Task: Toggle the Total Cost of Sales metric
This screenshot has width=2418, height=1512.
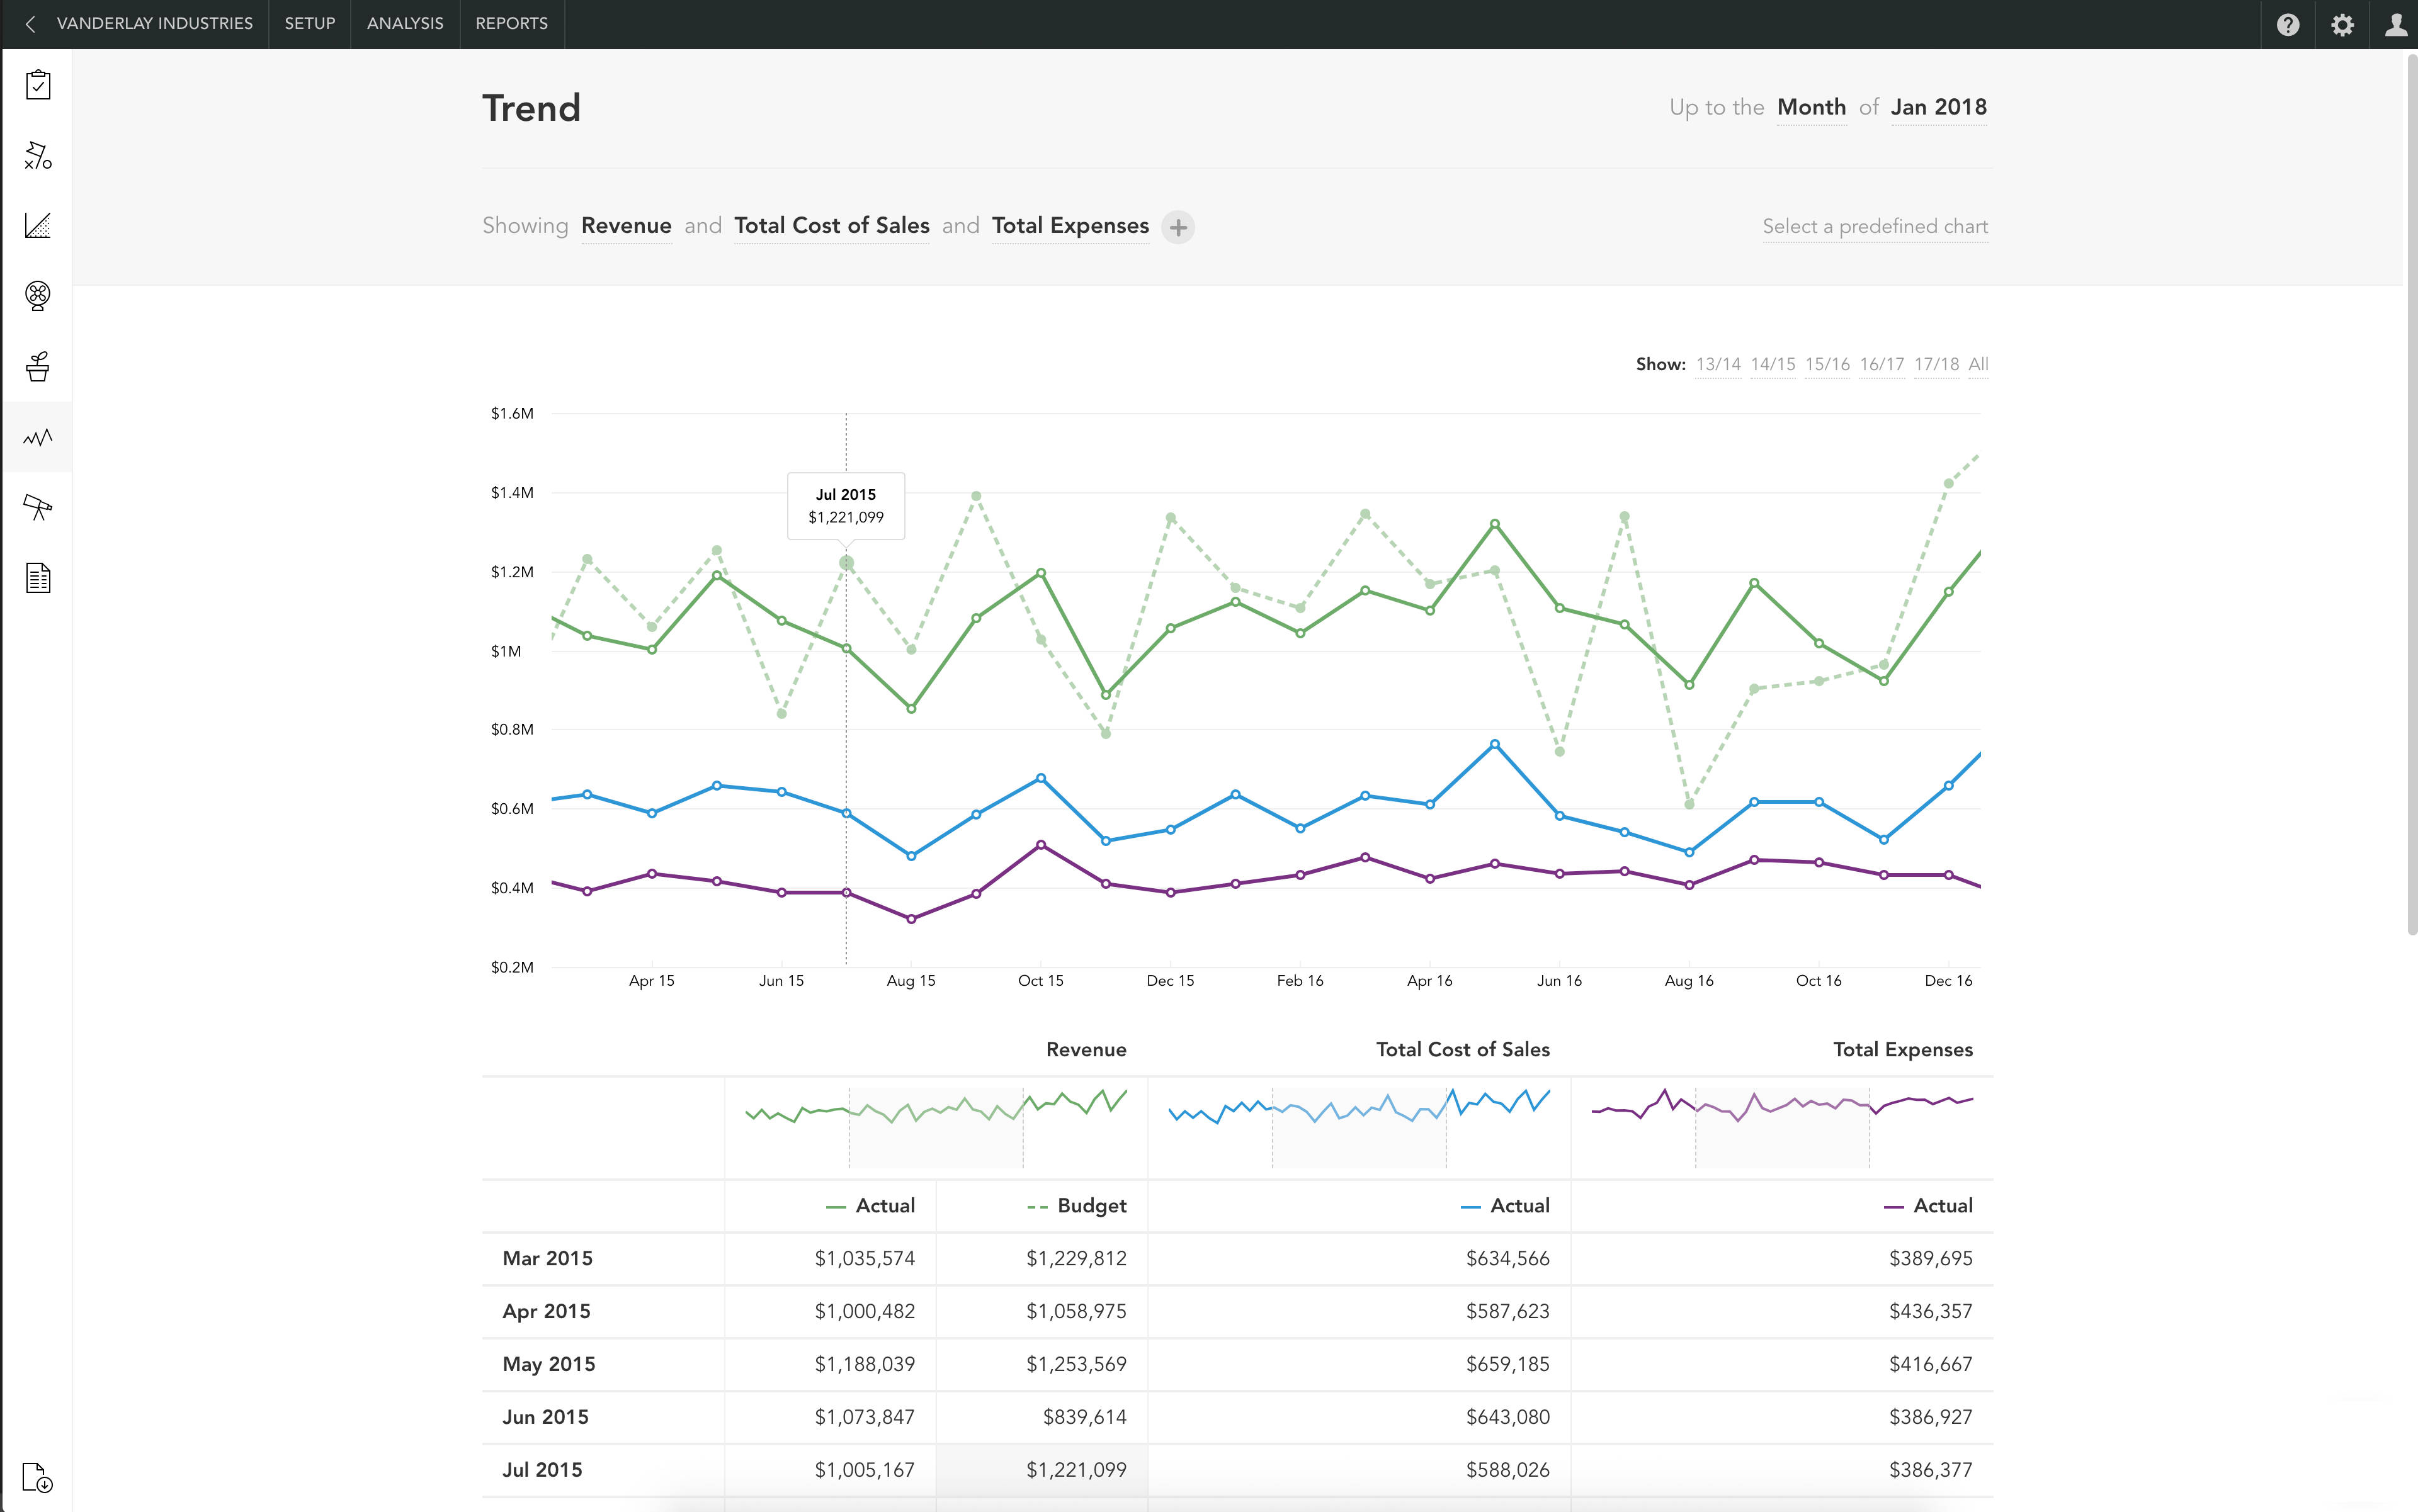Action: tap(831, 226)
